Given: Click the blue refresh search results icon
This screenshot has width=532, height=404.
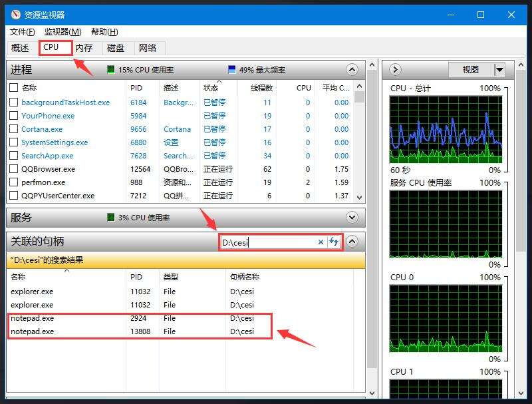Looking at the screenshot, I should pyautogui.click(x=334, y=242).
